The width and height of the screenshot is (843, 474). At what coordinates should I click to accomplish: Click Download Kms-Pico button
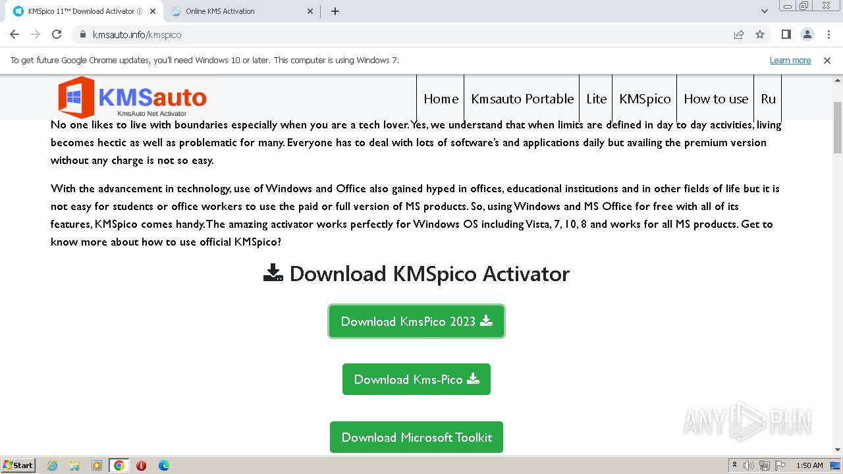point(416,379)
